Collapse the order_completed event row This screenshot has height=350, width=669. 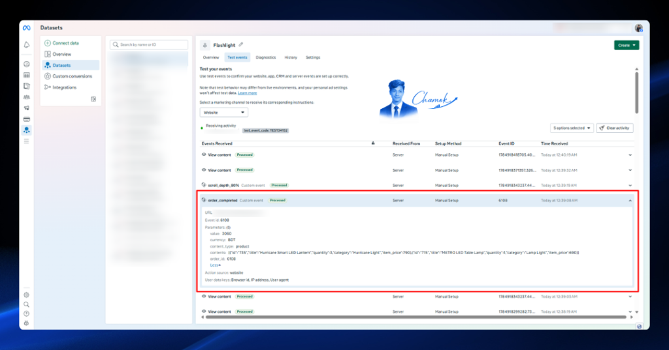[630, 201]
